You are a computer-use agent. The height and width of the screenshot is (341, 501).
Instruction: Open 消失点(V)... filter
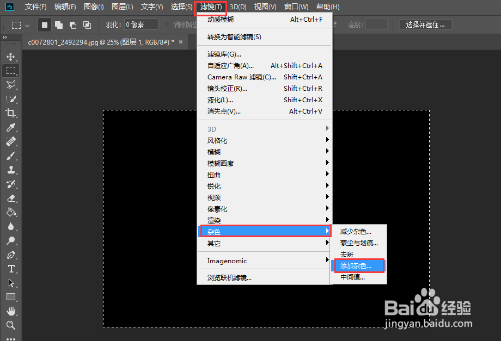(265, 111)
